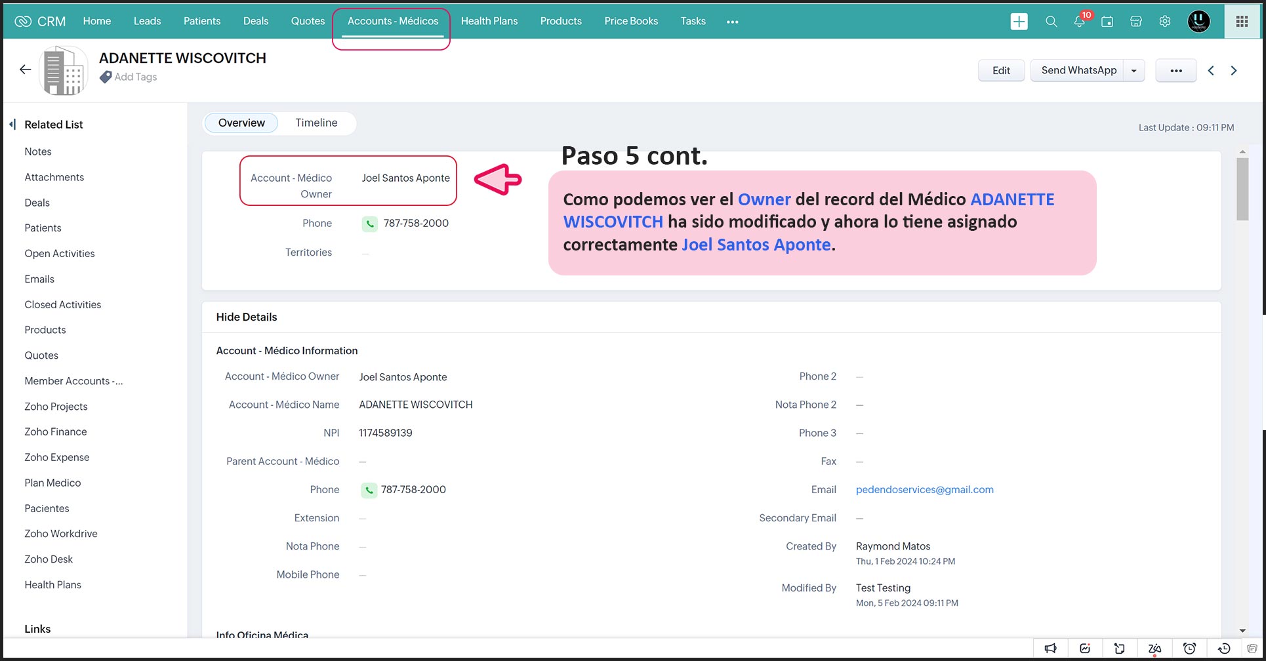Open the apps grid launcher icon
Image resolution: width=1266 pixels, height=661 pixels.
pos(1242,22)
